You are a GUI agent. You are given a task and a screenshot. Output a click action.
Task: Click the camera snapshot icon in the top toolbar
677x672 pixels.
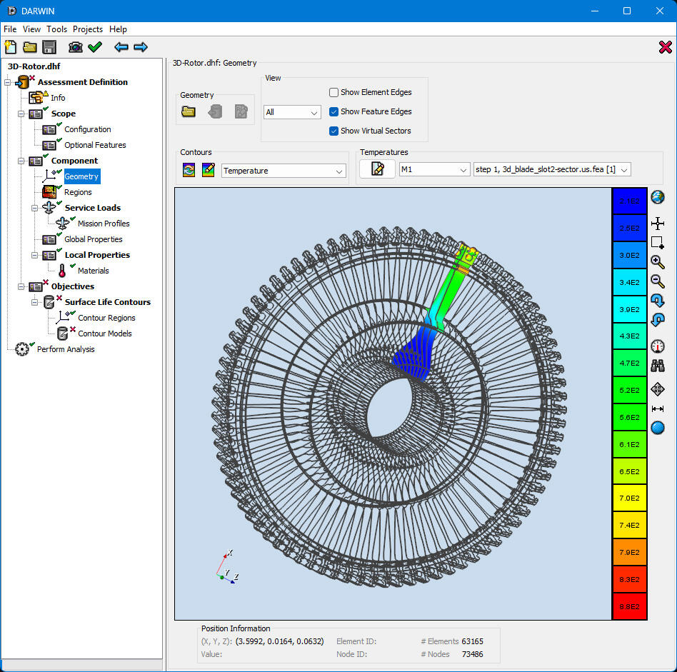click(75, 47)
